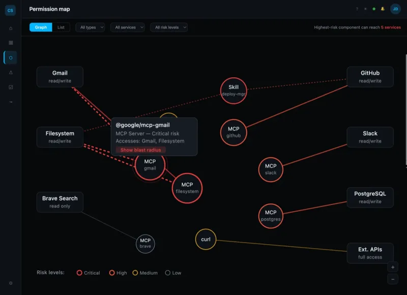Open the checkbox tasks sidebar icon
Screen dimensions: 407x295
tap(11, 87)
